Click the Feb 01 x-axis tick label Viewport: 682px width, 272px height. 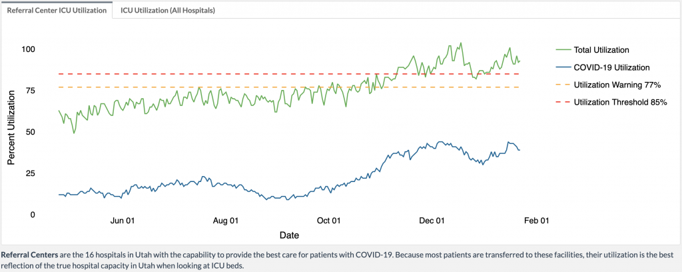point(536,221)
